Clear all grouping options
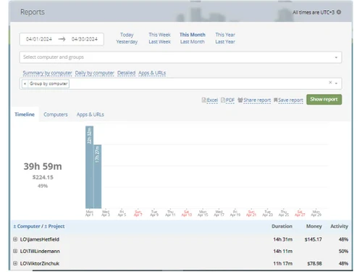Viewport: 362px width, 272px height. (x=330, y=83)
